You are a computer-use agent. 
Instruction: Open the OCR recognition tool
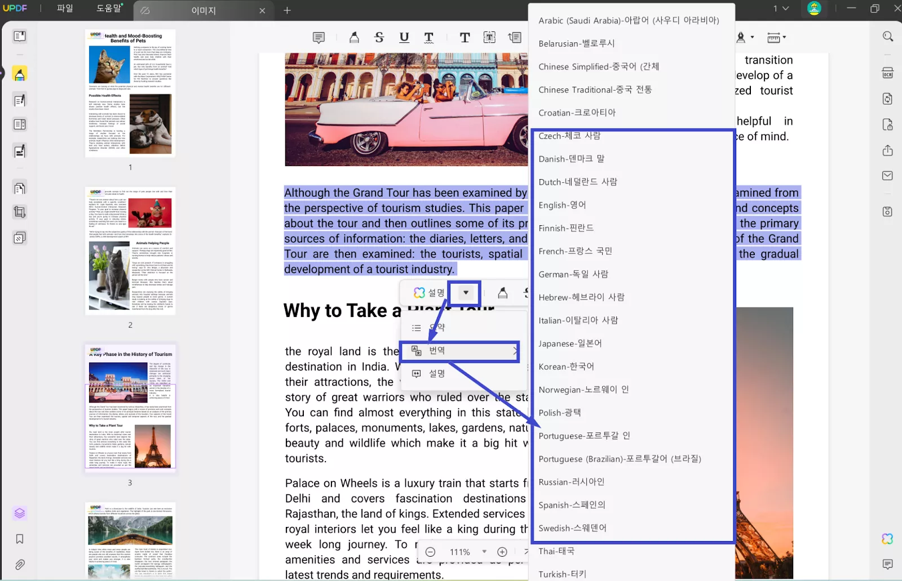pyautogui.click(x=887, y=73)
